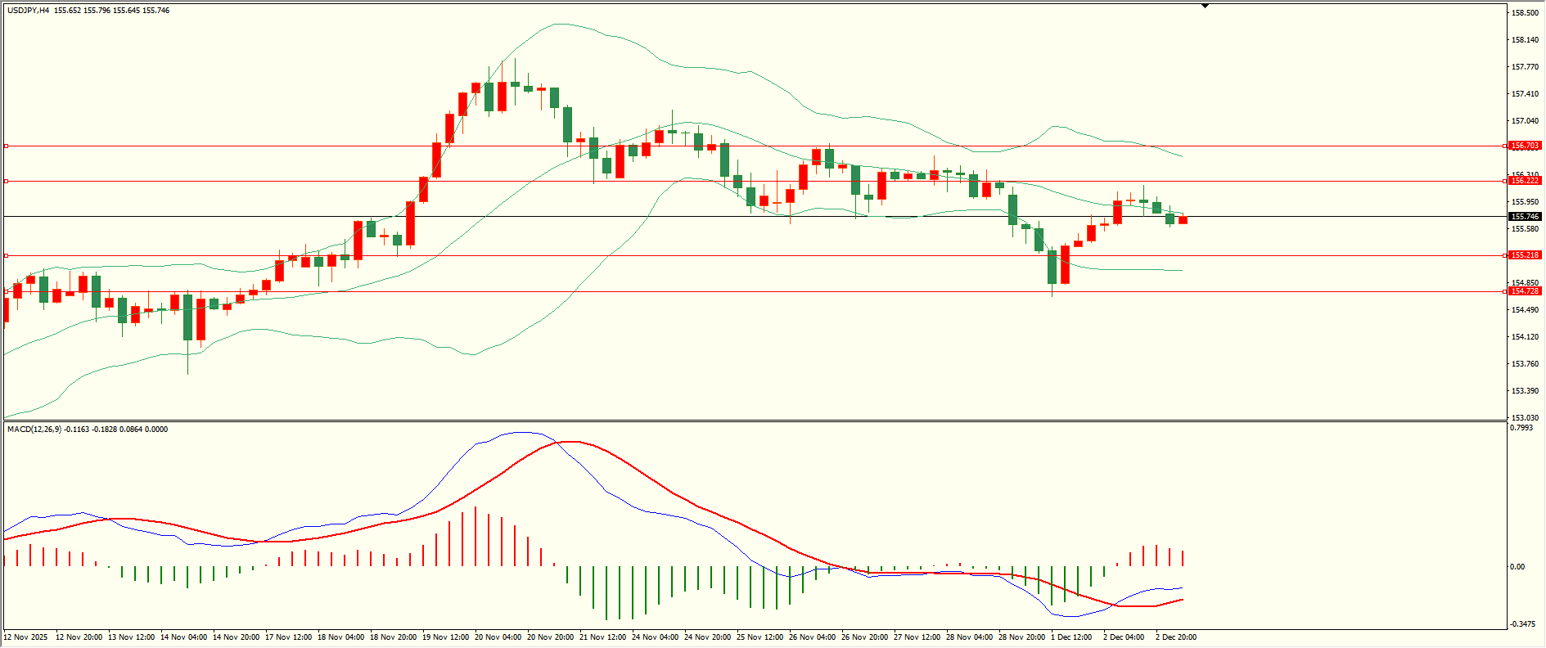Viewport: 1546px width, 648px height.
Task: Click the 158.500 price scale value
Action: point(1524,13)
